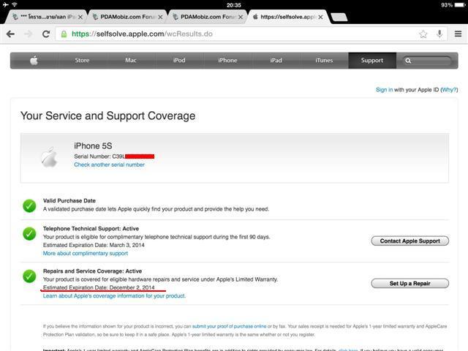Click green checkmark for Repairs and Service Coverage
Image resolution: width=468 pixels, height=351 pixels.
click(x=29, y=276)
